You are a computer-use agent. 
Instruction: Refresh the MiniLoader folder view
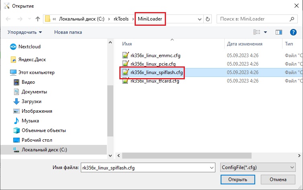pos(208,19)
